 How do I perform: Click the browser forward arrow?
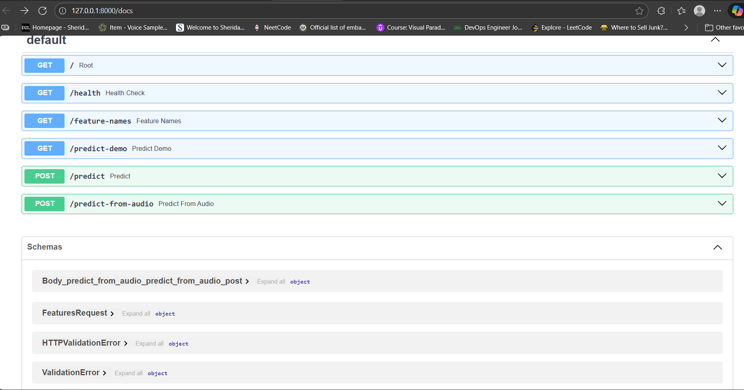(24, 11)
